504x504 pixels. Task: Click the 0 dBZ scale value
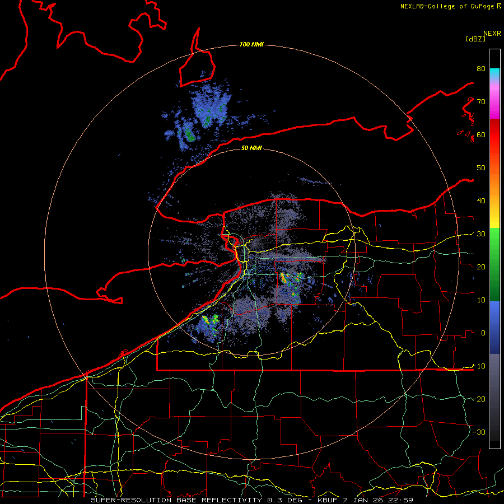pyautogui.click(x=483, y=333)
